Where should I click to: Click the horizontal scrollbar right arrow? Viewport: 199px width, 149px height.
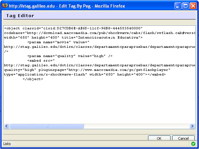(x=192, y=126)
